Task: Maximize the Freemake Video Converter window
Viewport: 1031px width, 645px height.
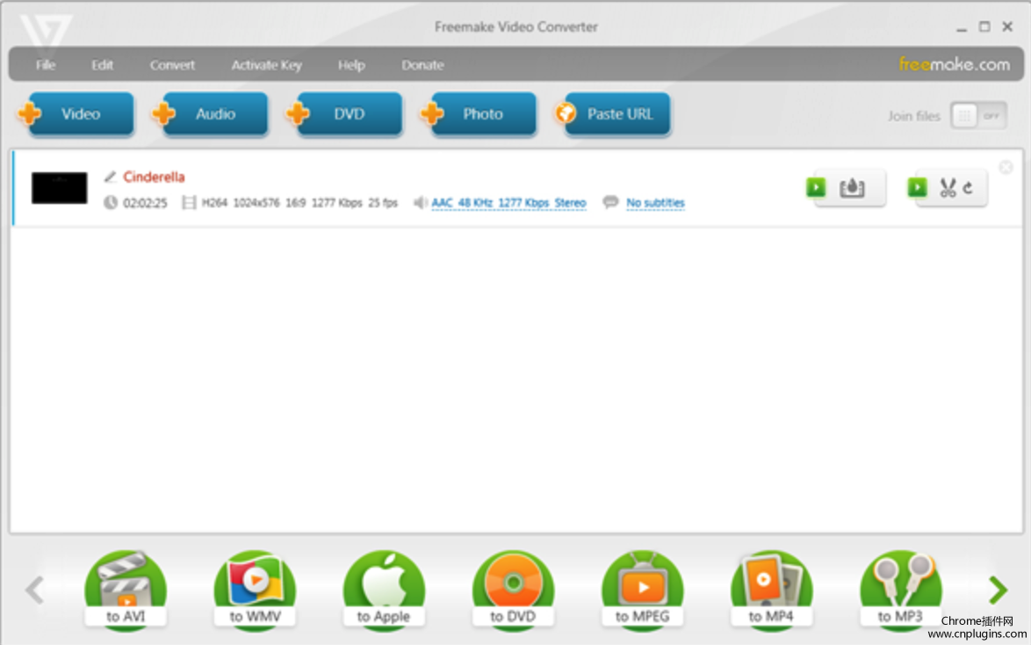Action: click(x=984, y=27)
